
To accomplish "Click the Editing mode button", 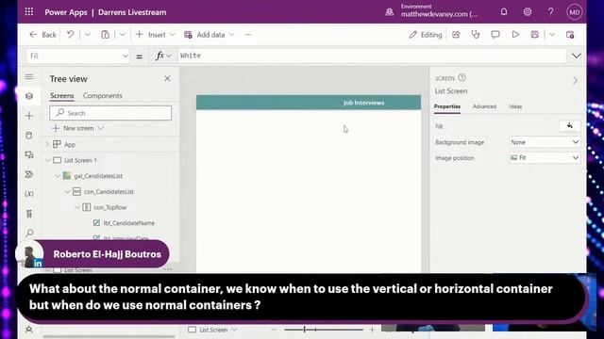I will coord(426,35).
